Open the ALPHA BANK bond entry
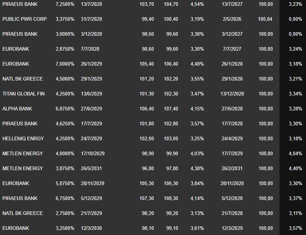 point(17,109)
